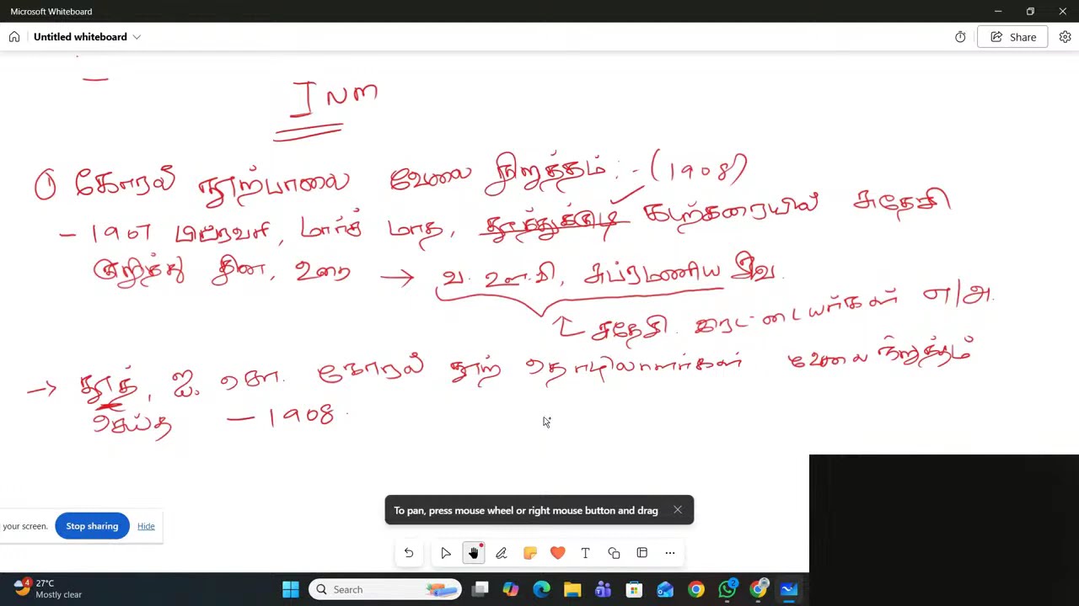Open more toolbar options ellipsis
Screen dimensions: 1079x606
670,553
